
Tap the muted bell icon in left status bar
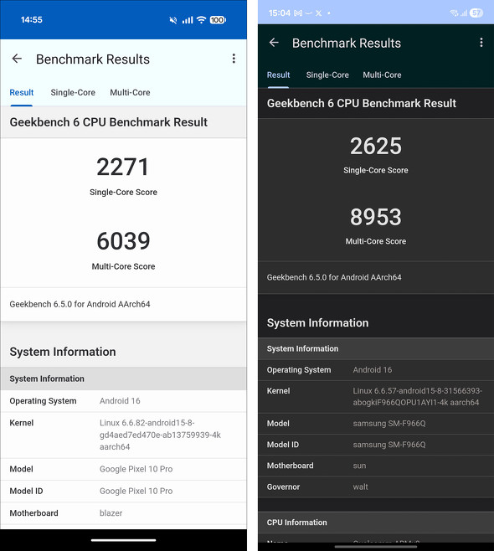coord(172,20)
